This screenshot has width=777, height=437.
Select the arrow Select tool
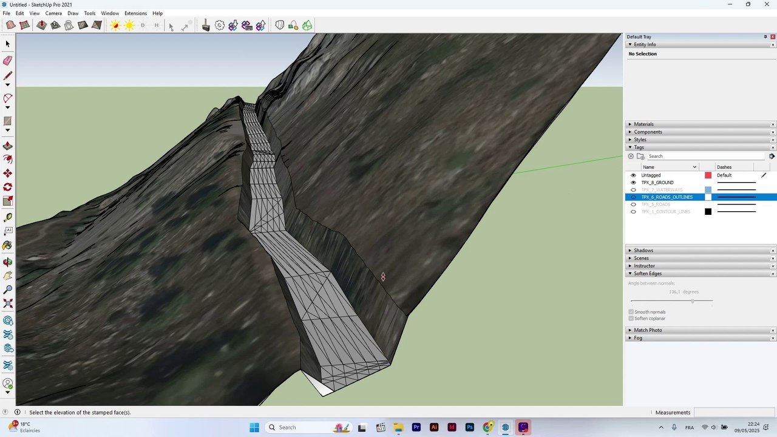coord(8,44)
